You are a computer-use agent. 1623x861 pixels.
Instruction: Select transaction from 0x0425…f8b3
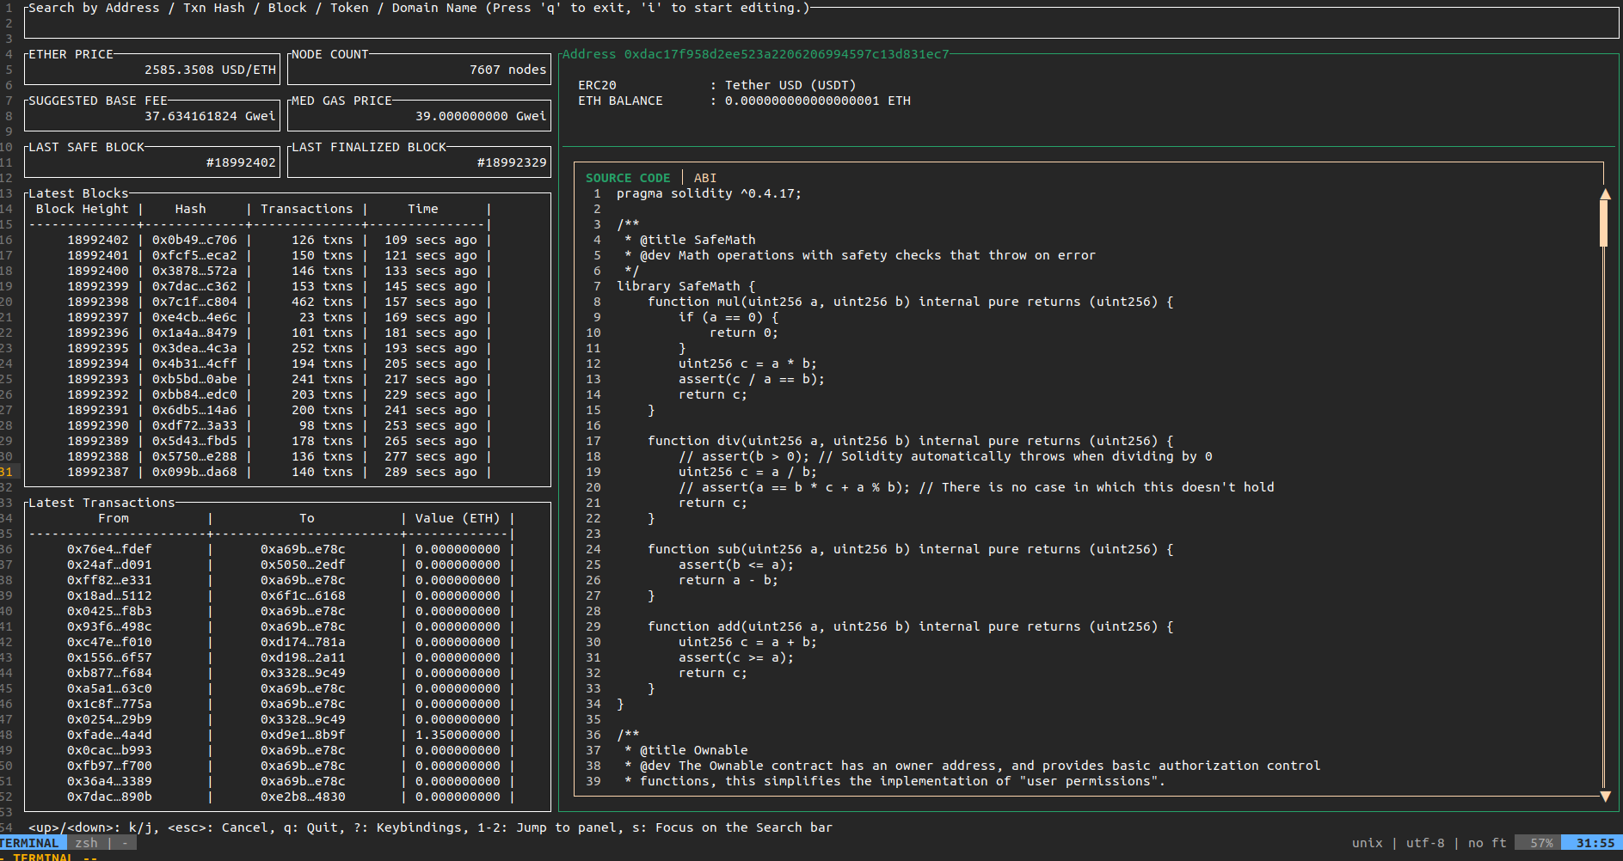[x=109, y=611]
